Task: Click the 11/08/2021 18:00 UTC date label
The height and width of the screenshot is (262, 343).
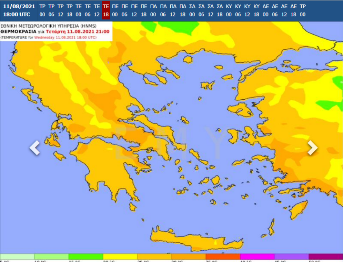Action: pos(19,10)
